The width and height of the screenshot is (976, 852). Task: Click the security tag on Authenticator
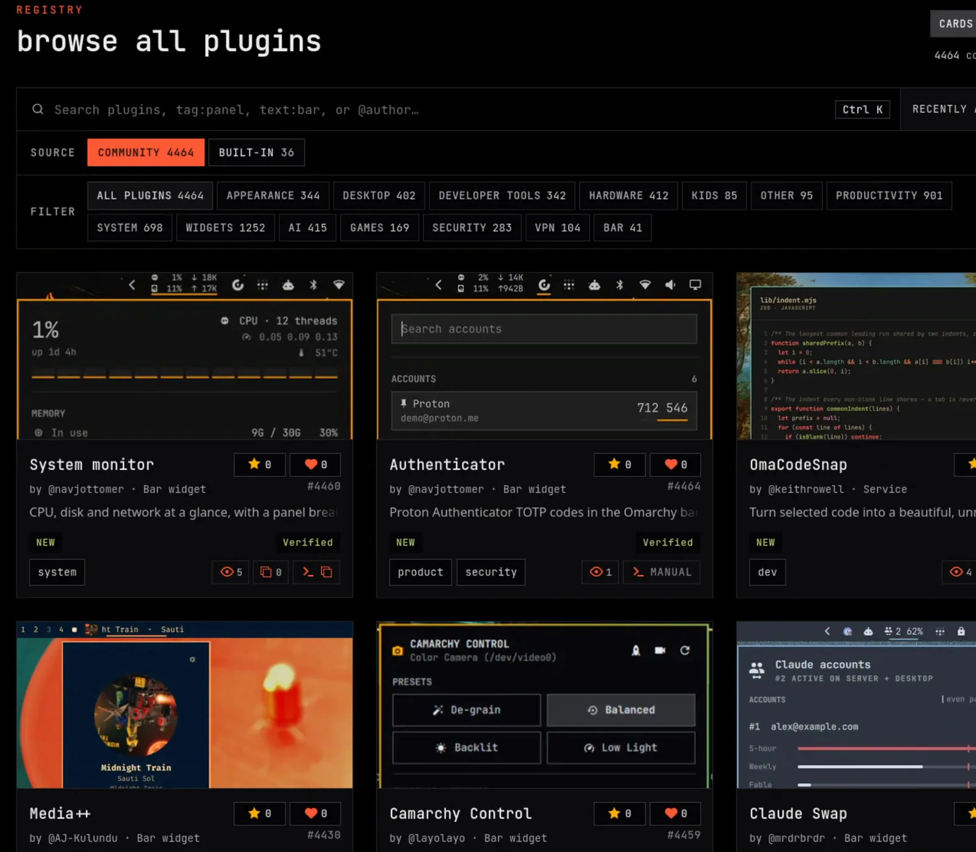[491, 572]
